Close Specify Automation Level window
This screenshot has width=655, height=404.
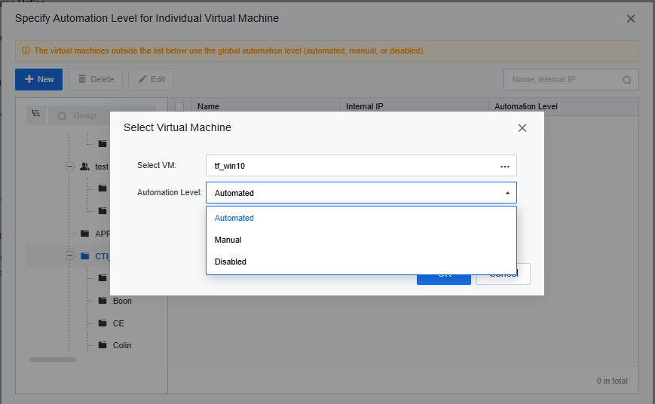pos(631,19)
